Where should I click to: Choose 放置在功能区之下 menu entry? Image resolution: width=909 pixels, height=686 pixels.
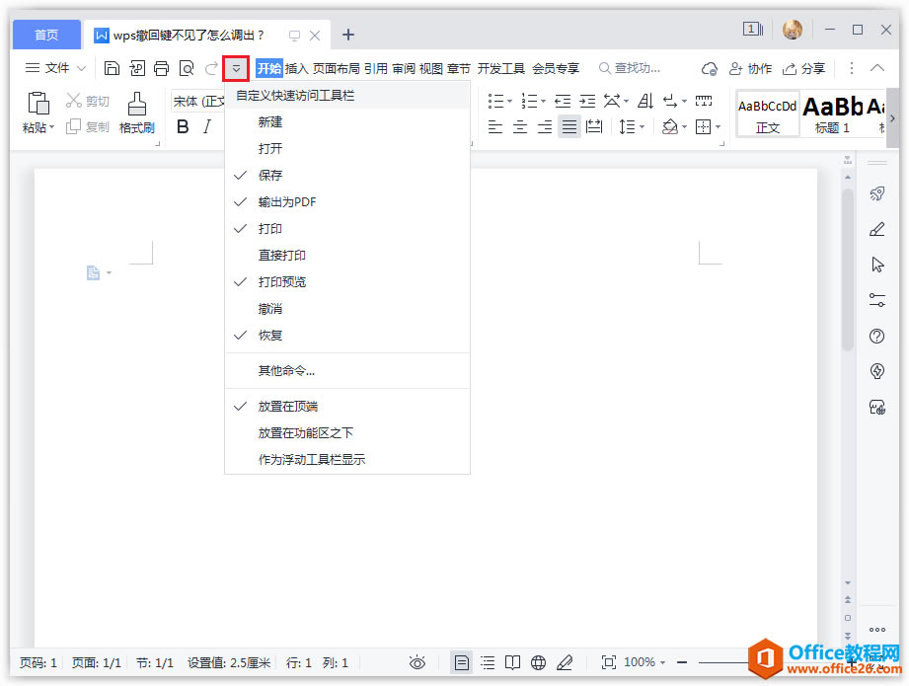point(346,433)
